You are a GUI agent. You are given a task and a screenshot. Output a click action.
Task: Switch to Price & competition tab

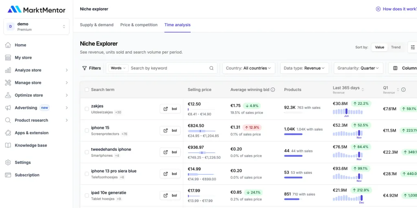pyautogui.click(x=139, y=25)
